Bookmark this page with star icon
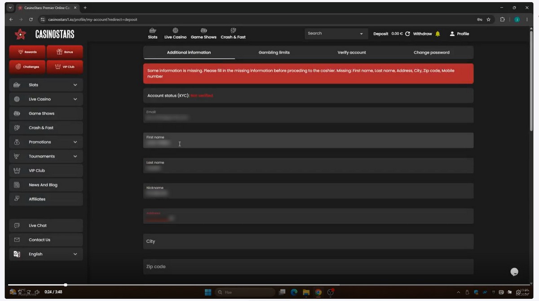This screenshot has width=539, height=301. (x=489, y=20)
